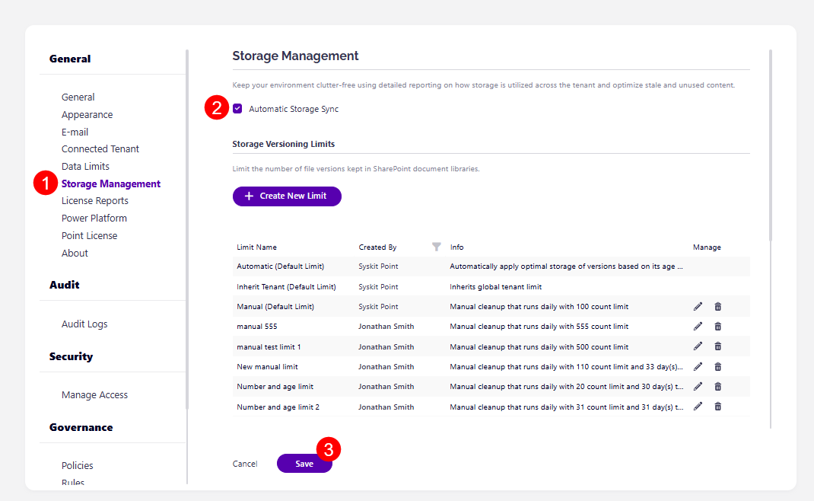This screenshot has width=814, height=501.
Task: Filter the Created By column
Action: [436, 247]
